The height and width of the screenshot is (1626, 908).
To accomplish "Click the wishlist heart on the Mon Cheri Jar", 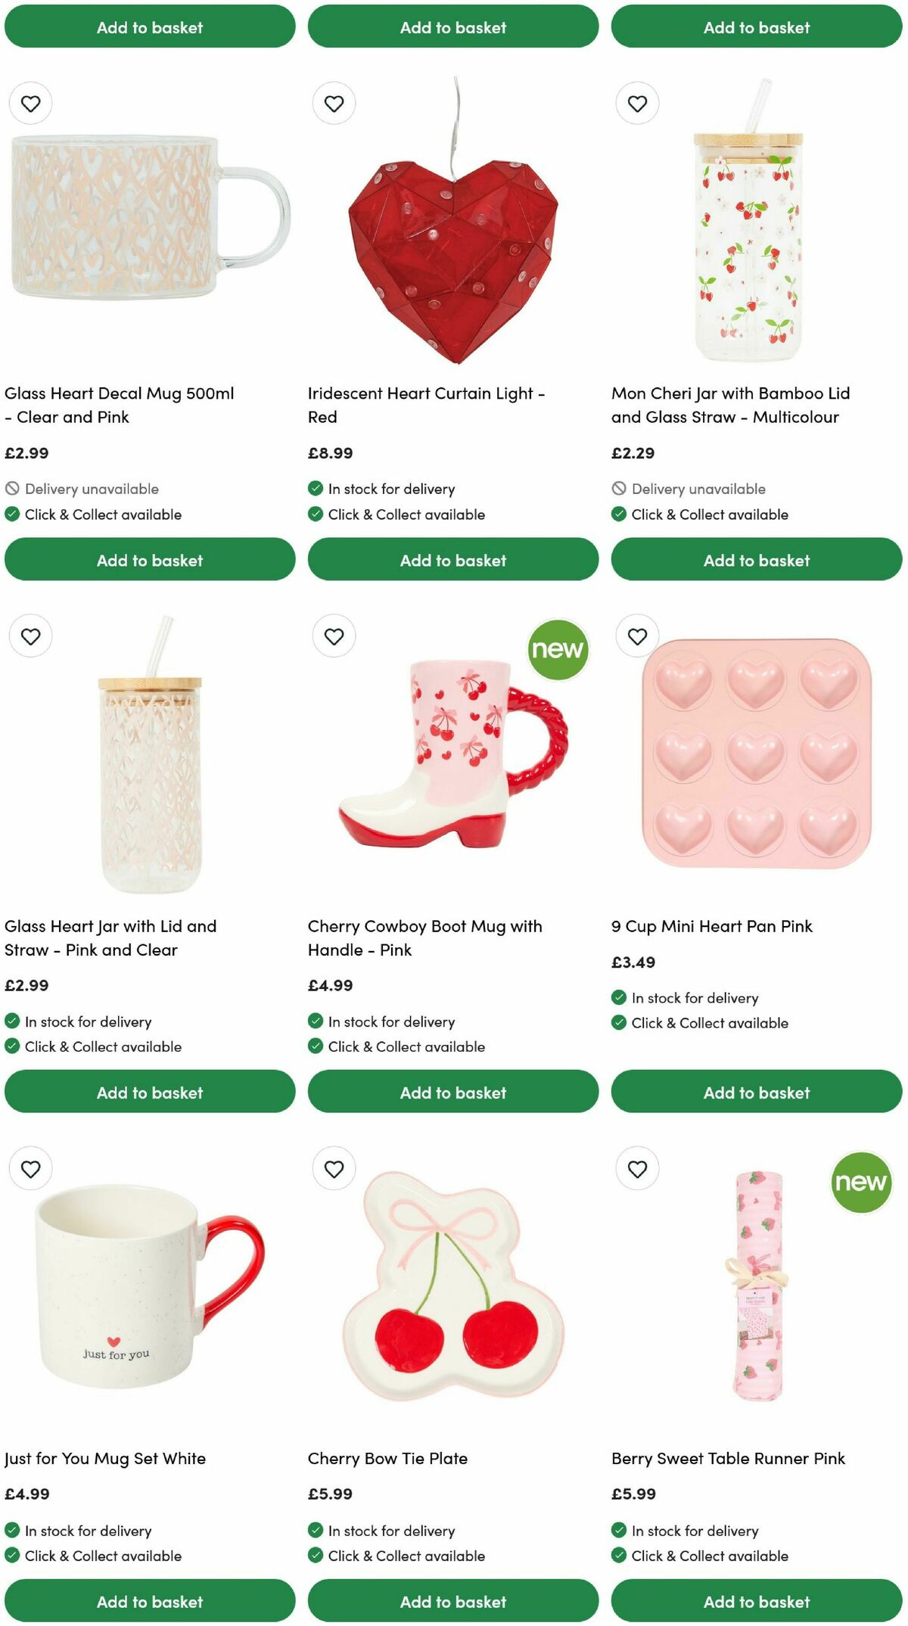I will (x=636, y=104).
